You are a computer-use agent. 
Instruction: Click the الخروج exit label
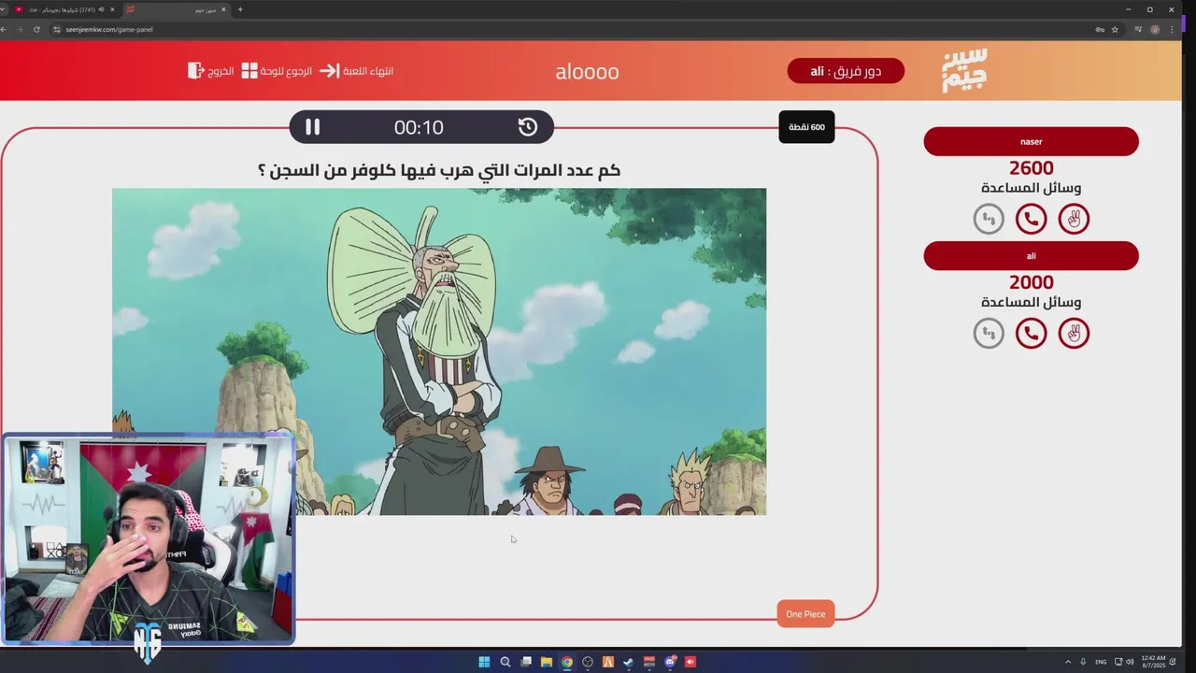pos(221,71)
